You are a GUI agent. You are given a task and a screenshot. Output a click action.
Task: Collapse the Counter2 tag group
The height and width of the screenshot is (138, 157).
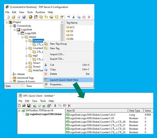tap(26, 48)
